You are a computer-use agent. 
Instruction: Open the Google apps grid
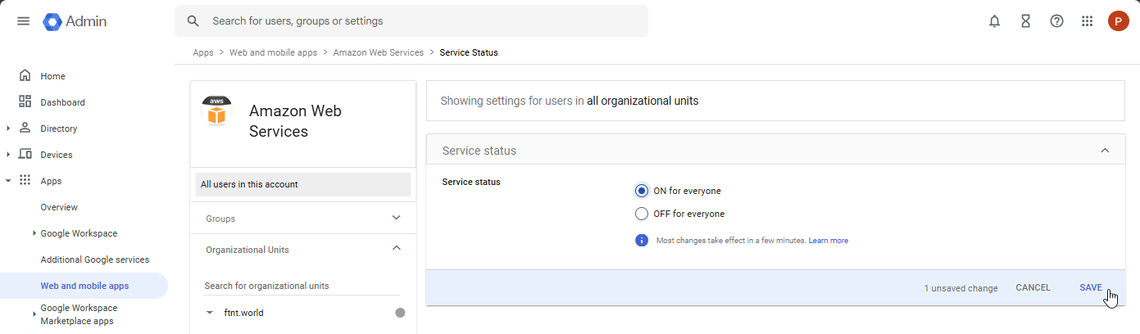1088,21
